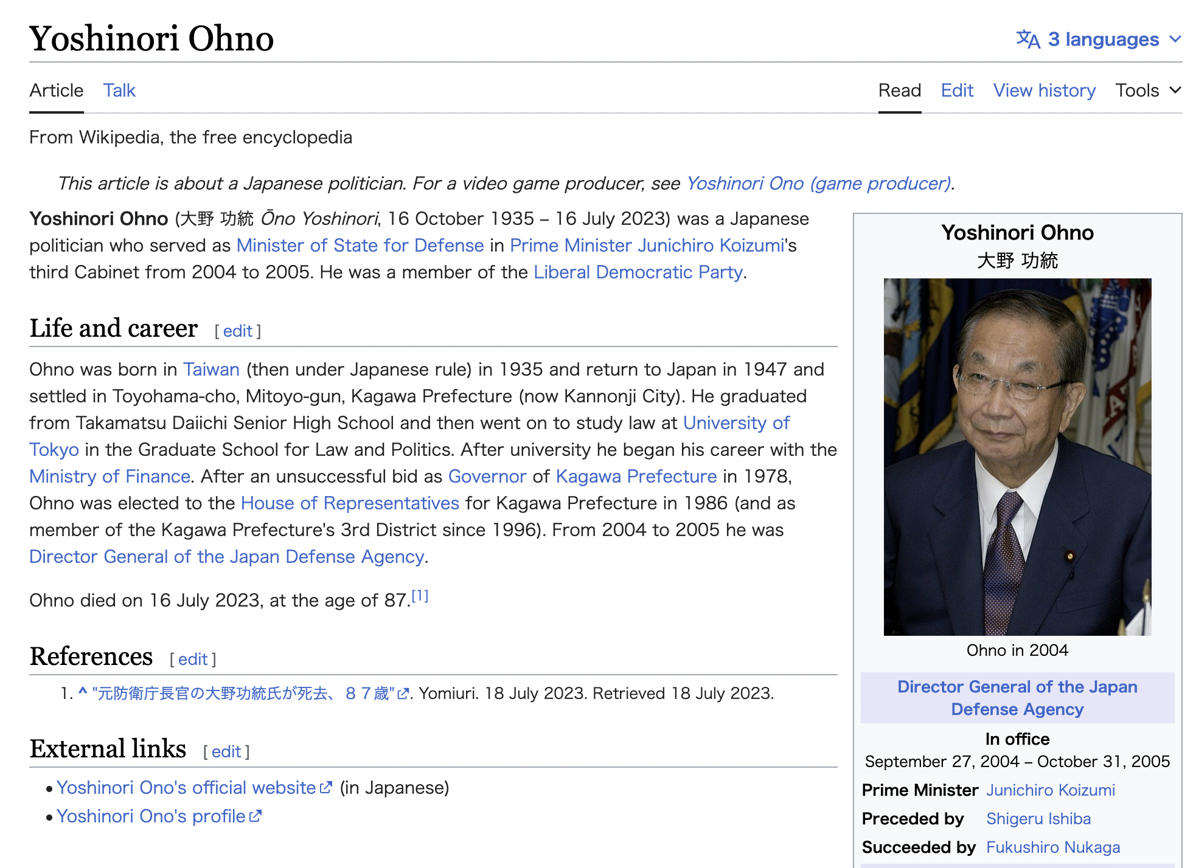
Task: Click the 'Ohno in 2004' caption
Action: [1017, 650]
